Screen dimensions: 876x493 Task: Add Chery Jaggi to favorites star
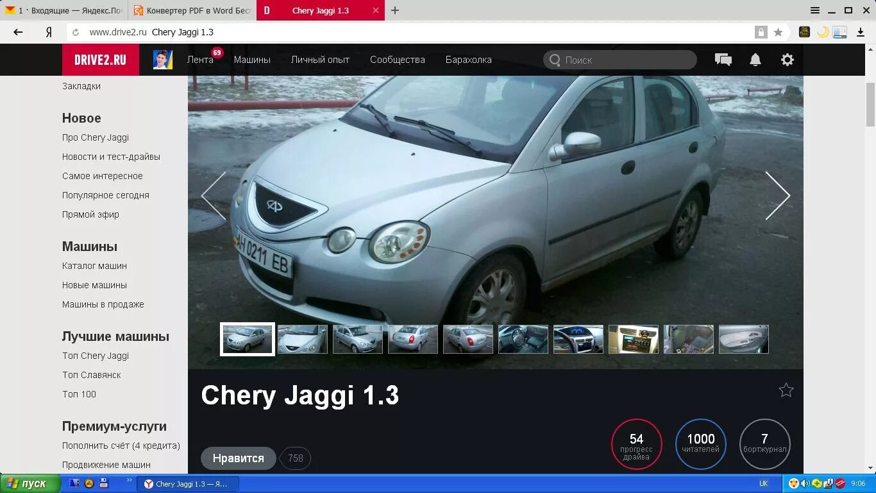(786, 390)
